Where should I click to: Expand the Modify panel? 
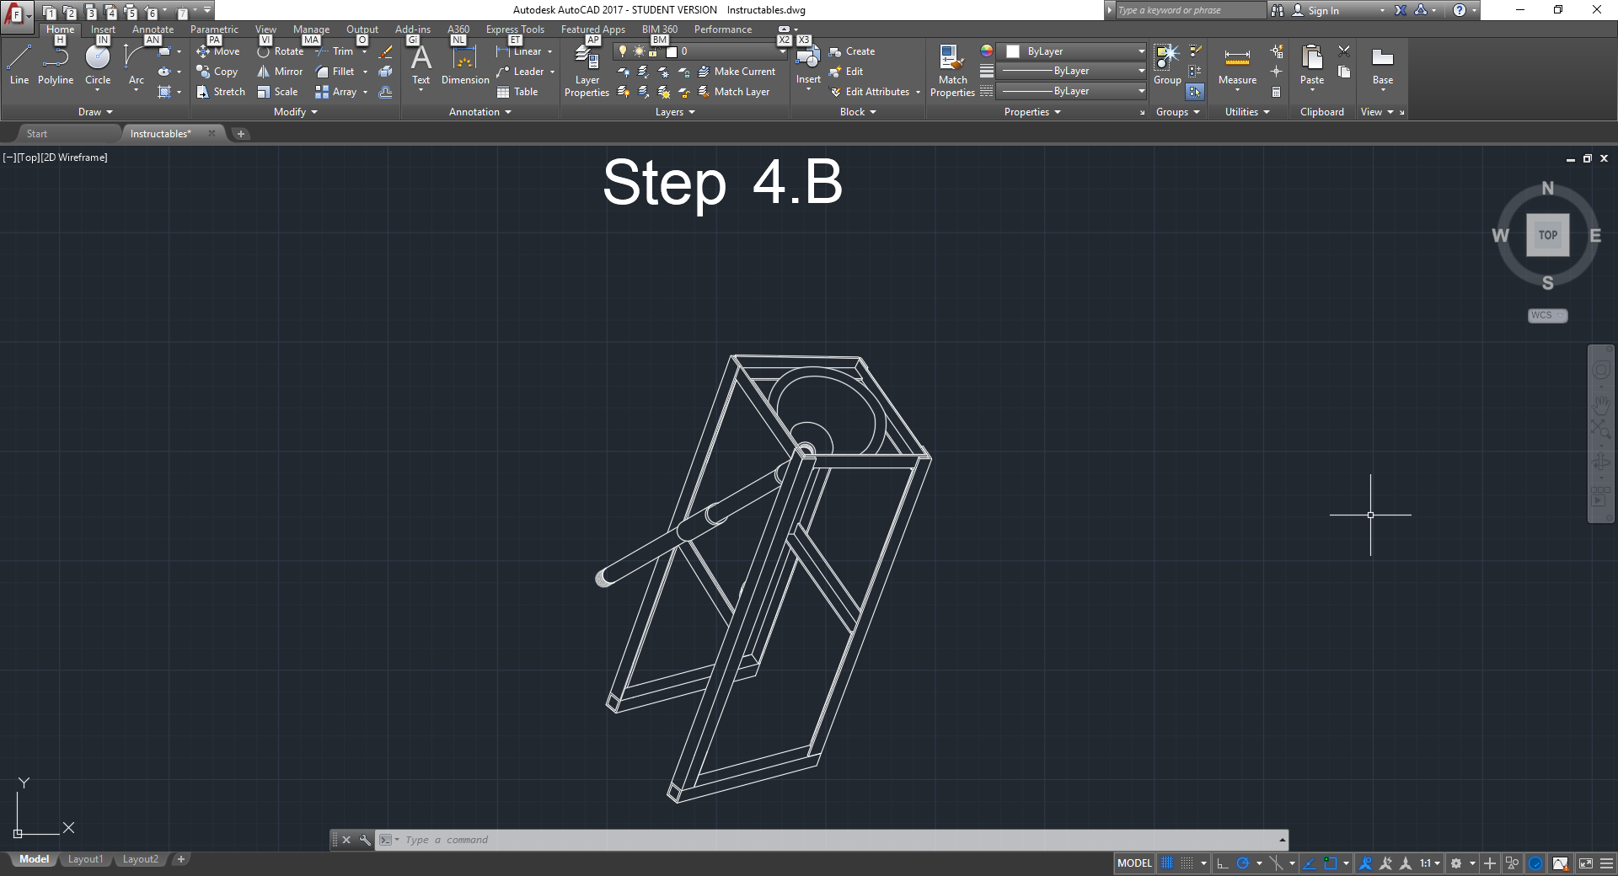click(295, 112)
